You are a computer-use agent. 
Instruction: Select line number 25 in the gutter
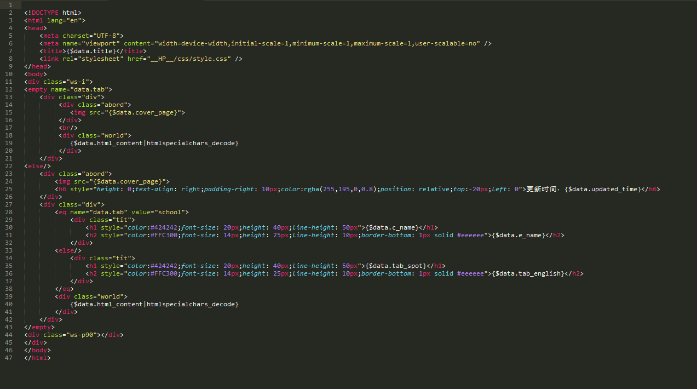coord(10,189)
